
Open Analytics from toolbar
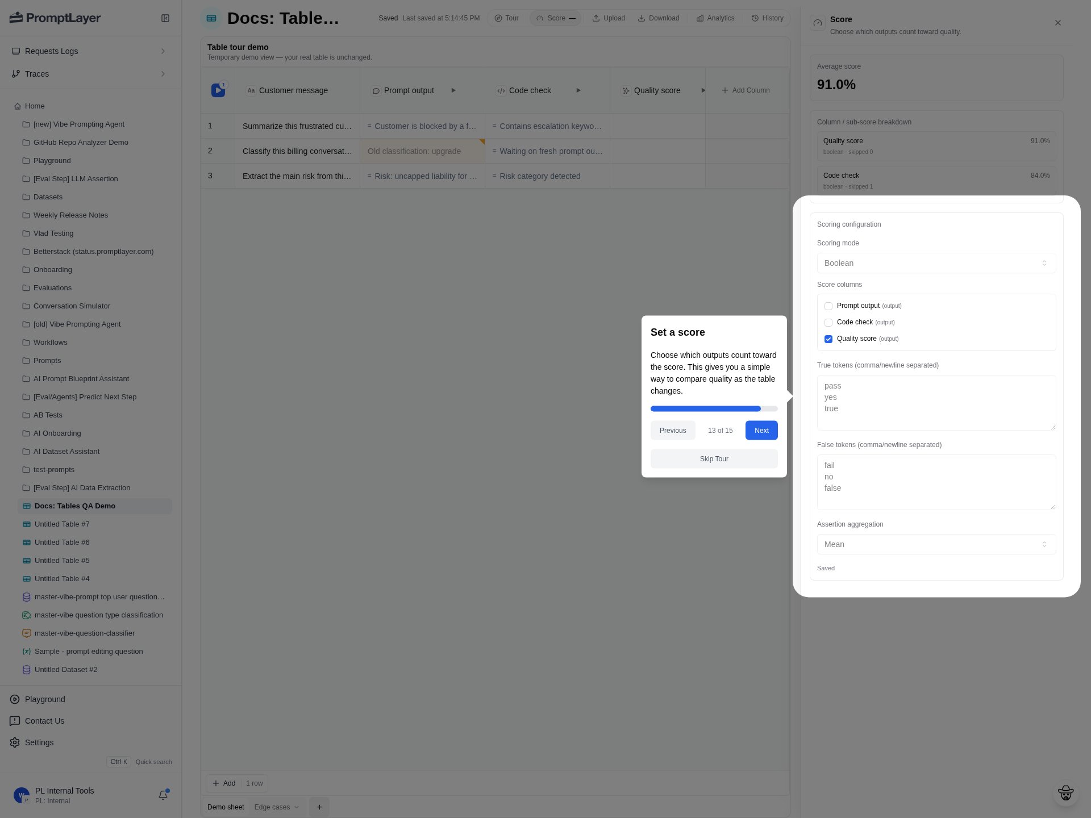tap(715, 18)
